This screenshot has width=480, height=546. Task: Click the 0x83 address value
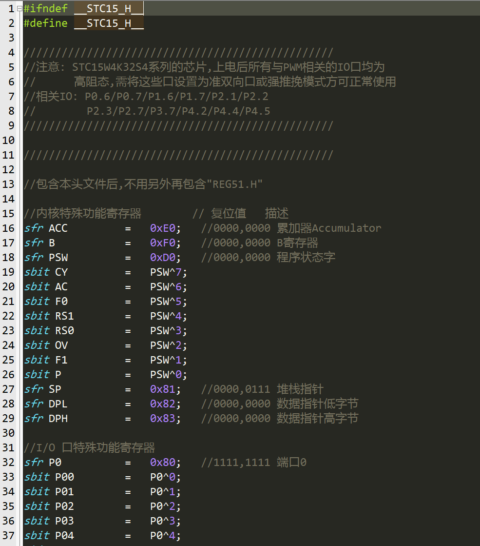pyautogui.click(x=163, y=418)
